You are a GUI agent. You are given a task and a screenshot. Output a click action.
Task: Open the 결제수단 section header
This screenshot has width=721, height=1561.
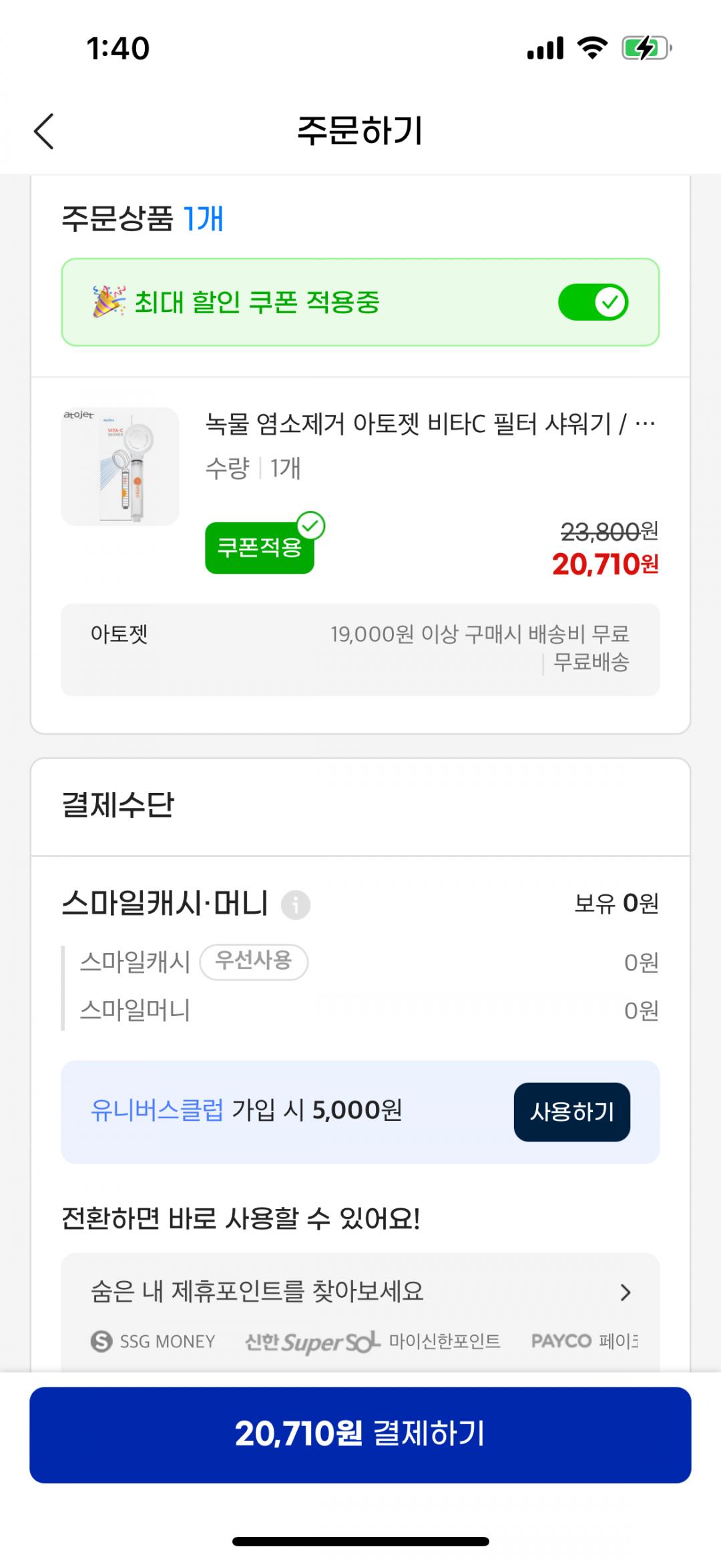coord(118,805)
